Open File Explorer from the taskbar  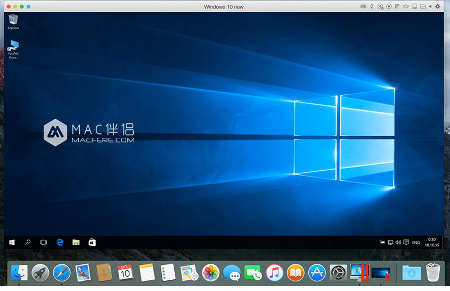tap(76, 243)
